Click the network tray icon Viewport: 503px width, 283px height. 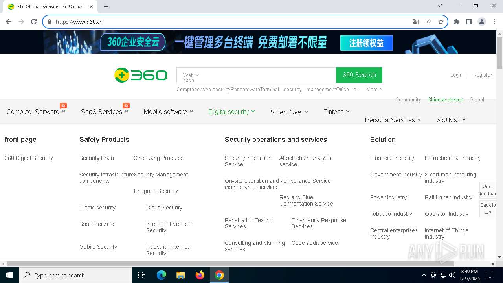[x=443, y=275]
